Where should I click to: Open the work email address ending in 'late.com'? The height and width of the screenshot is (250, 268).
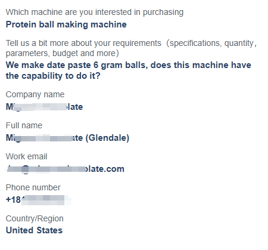65,169
